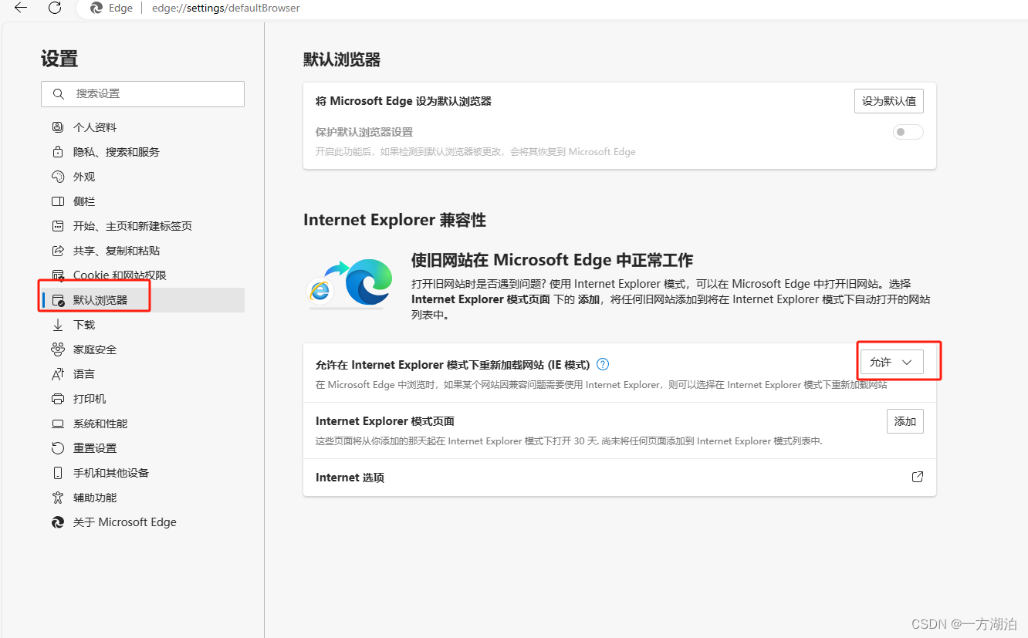
Task: Click the 设为默认值 button
Action: click(x=889, y=101)
